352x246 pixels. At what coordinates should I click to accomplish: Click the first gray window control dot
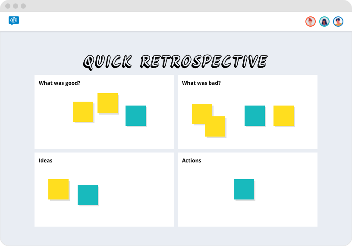tap(8, 6)
